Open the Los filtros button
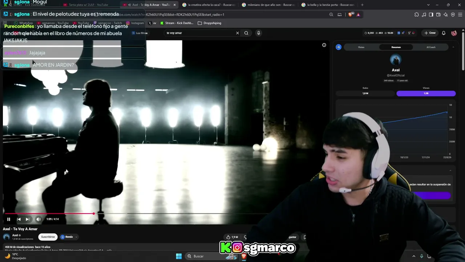 139,33
